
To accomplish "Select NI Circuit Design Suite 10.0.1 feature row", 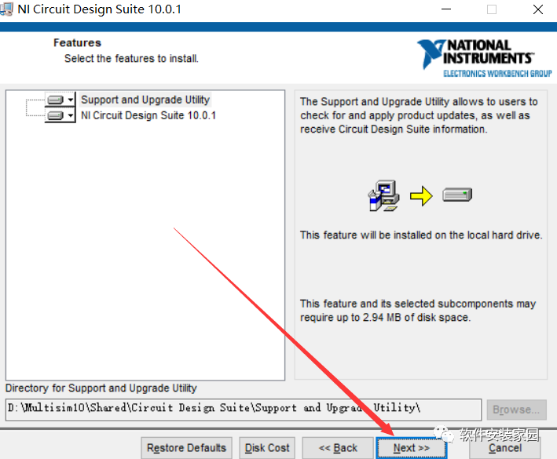I will (x=148, y=115).
